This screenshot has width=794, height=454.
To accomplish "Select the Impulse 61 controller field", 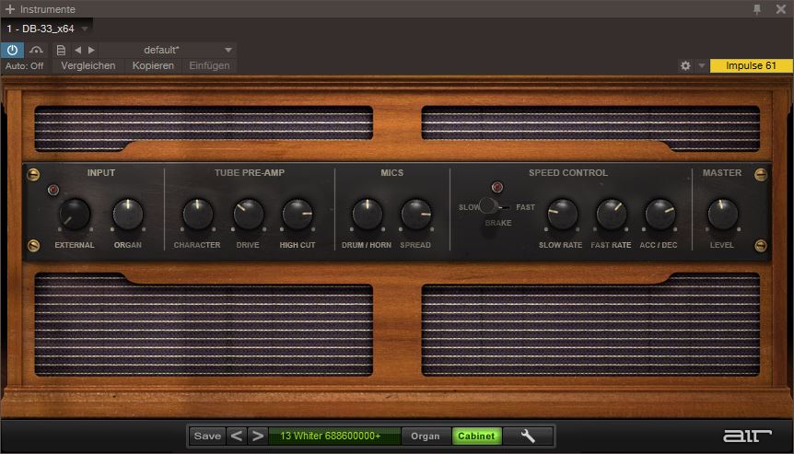I will tap(751, 65).
